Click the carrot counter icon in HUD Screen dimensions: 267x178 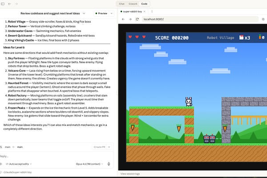coord(260,37)
